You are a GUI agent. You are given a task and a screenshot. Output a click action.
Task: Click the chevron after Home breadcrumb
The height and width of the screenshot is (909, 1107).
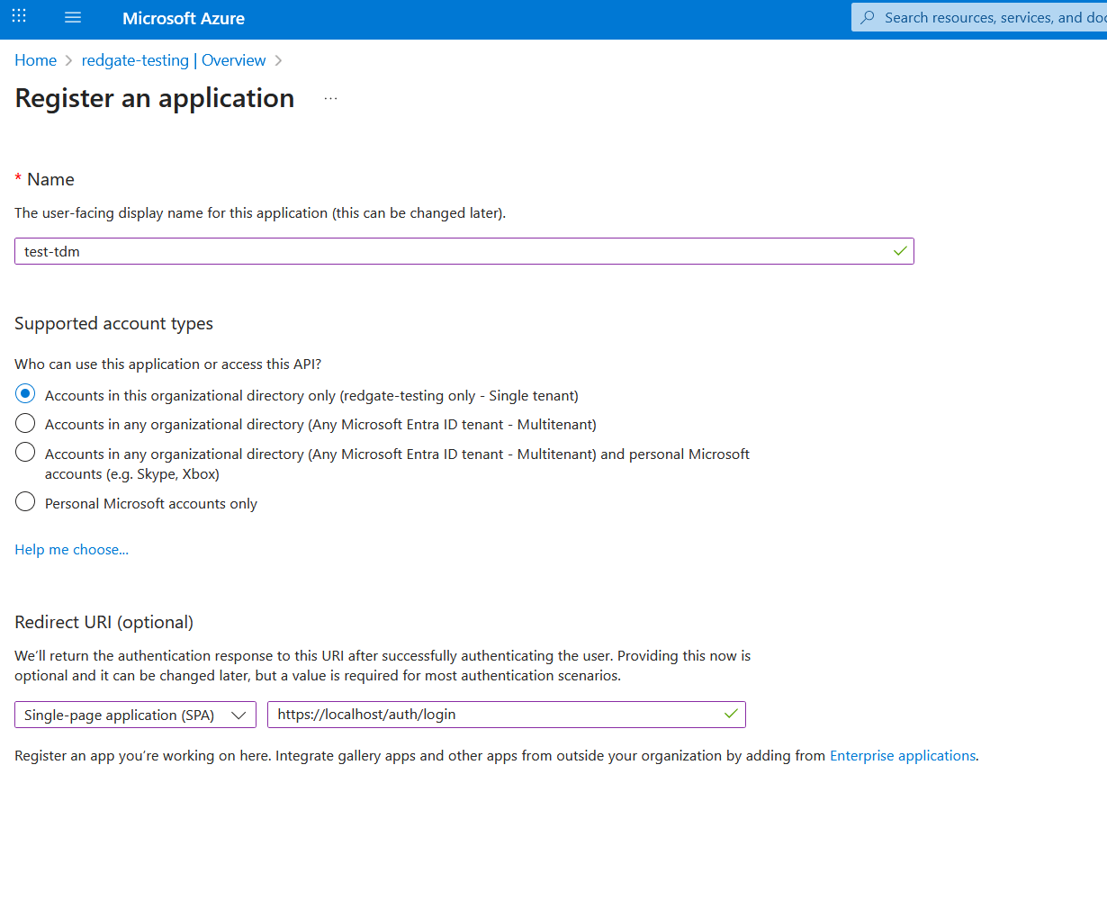68,60
